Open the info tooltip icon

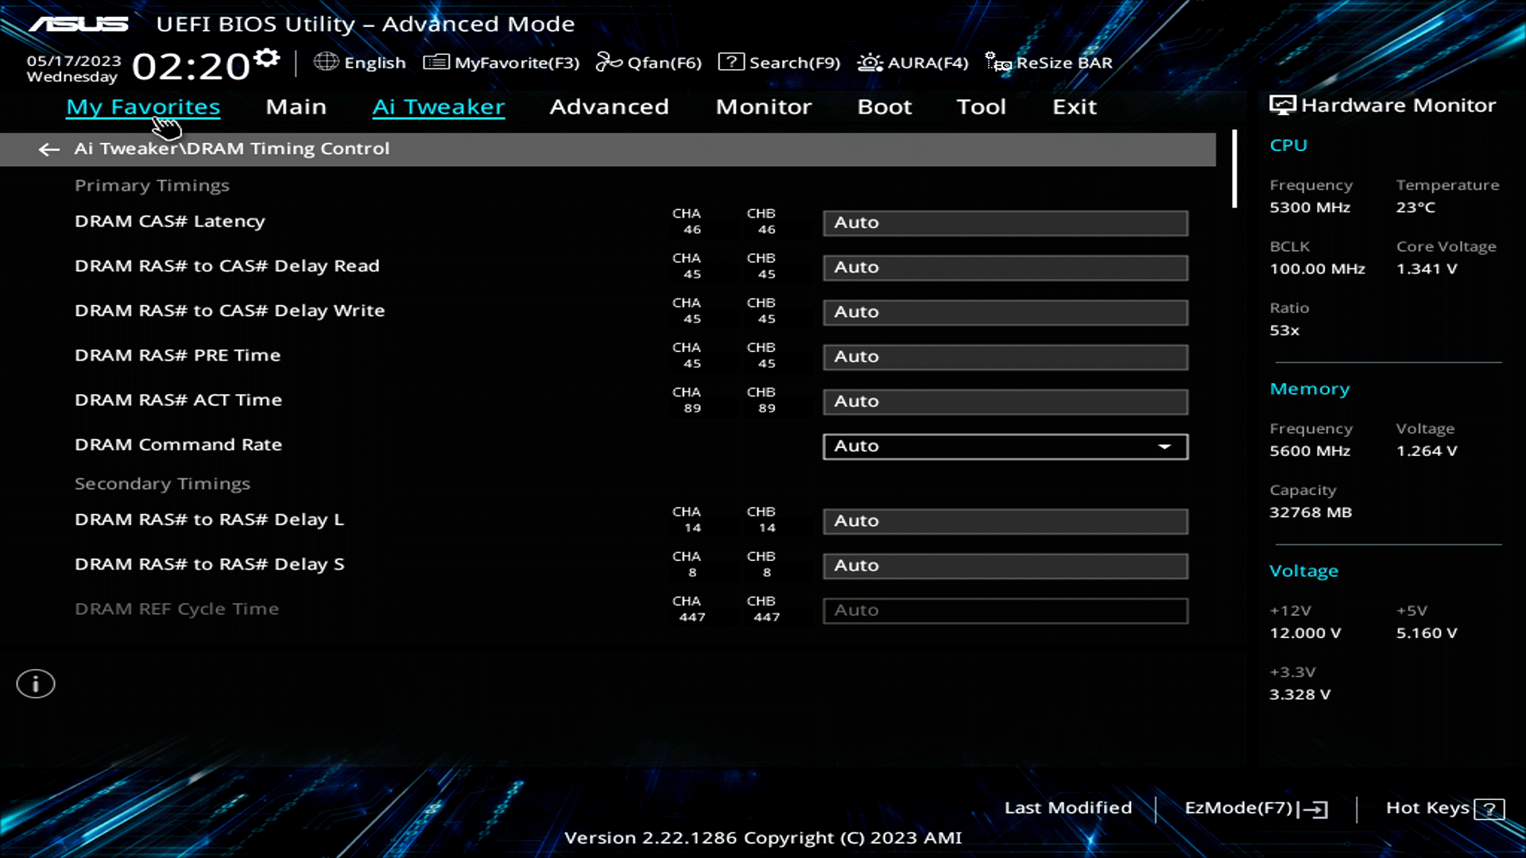click(35, 683)
